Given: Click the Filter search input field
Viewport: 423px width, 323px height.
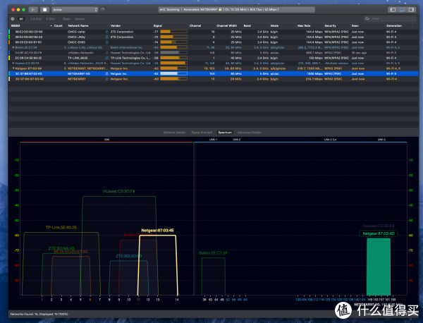Looking at the screenshot, I should (x=390, y=18).
